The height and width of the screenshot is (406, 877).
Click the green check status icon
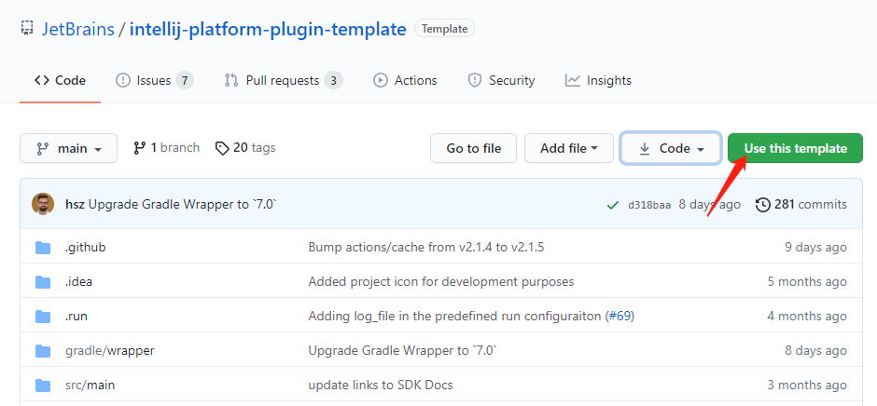pyautogui.click(x=612, y=205)
